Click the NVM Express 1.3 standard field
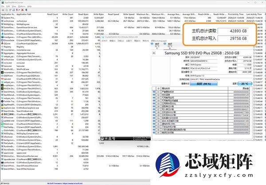266x185 pixels. click(221, 76)
